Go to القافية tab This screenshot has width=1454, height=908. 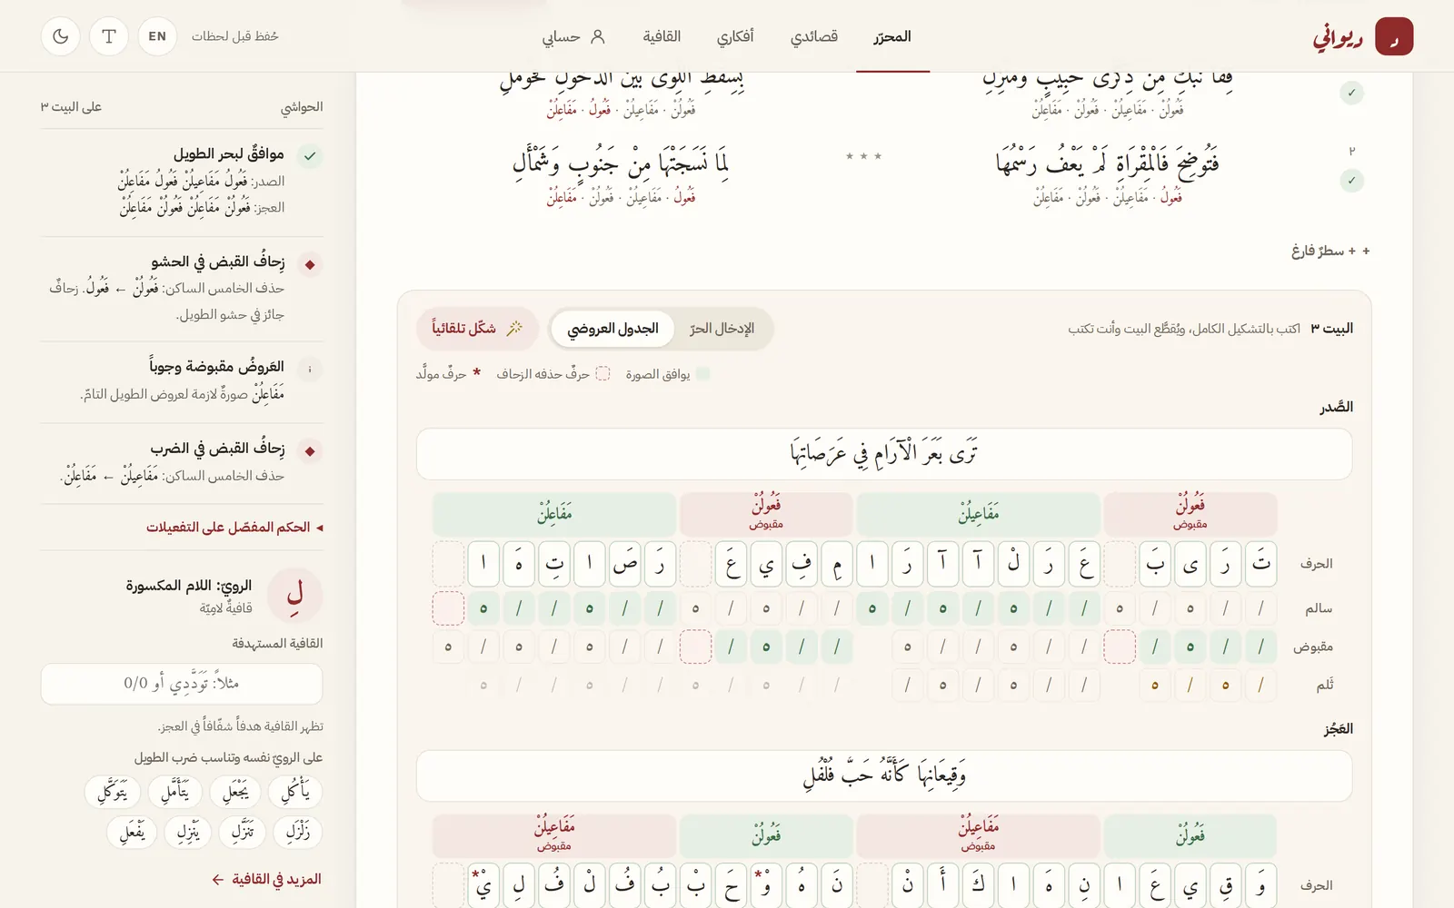coord(662,36)
